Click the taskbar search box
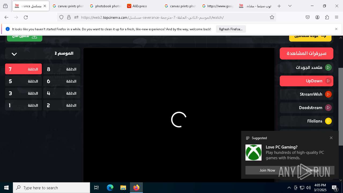343x193 pixels. (51, 188)
